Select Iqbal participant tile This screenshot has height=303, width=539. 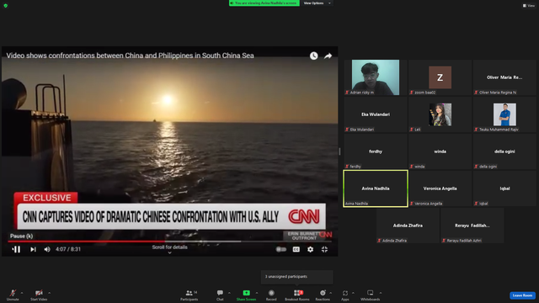coord(504,189)
